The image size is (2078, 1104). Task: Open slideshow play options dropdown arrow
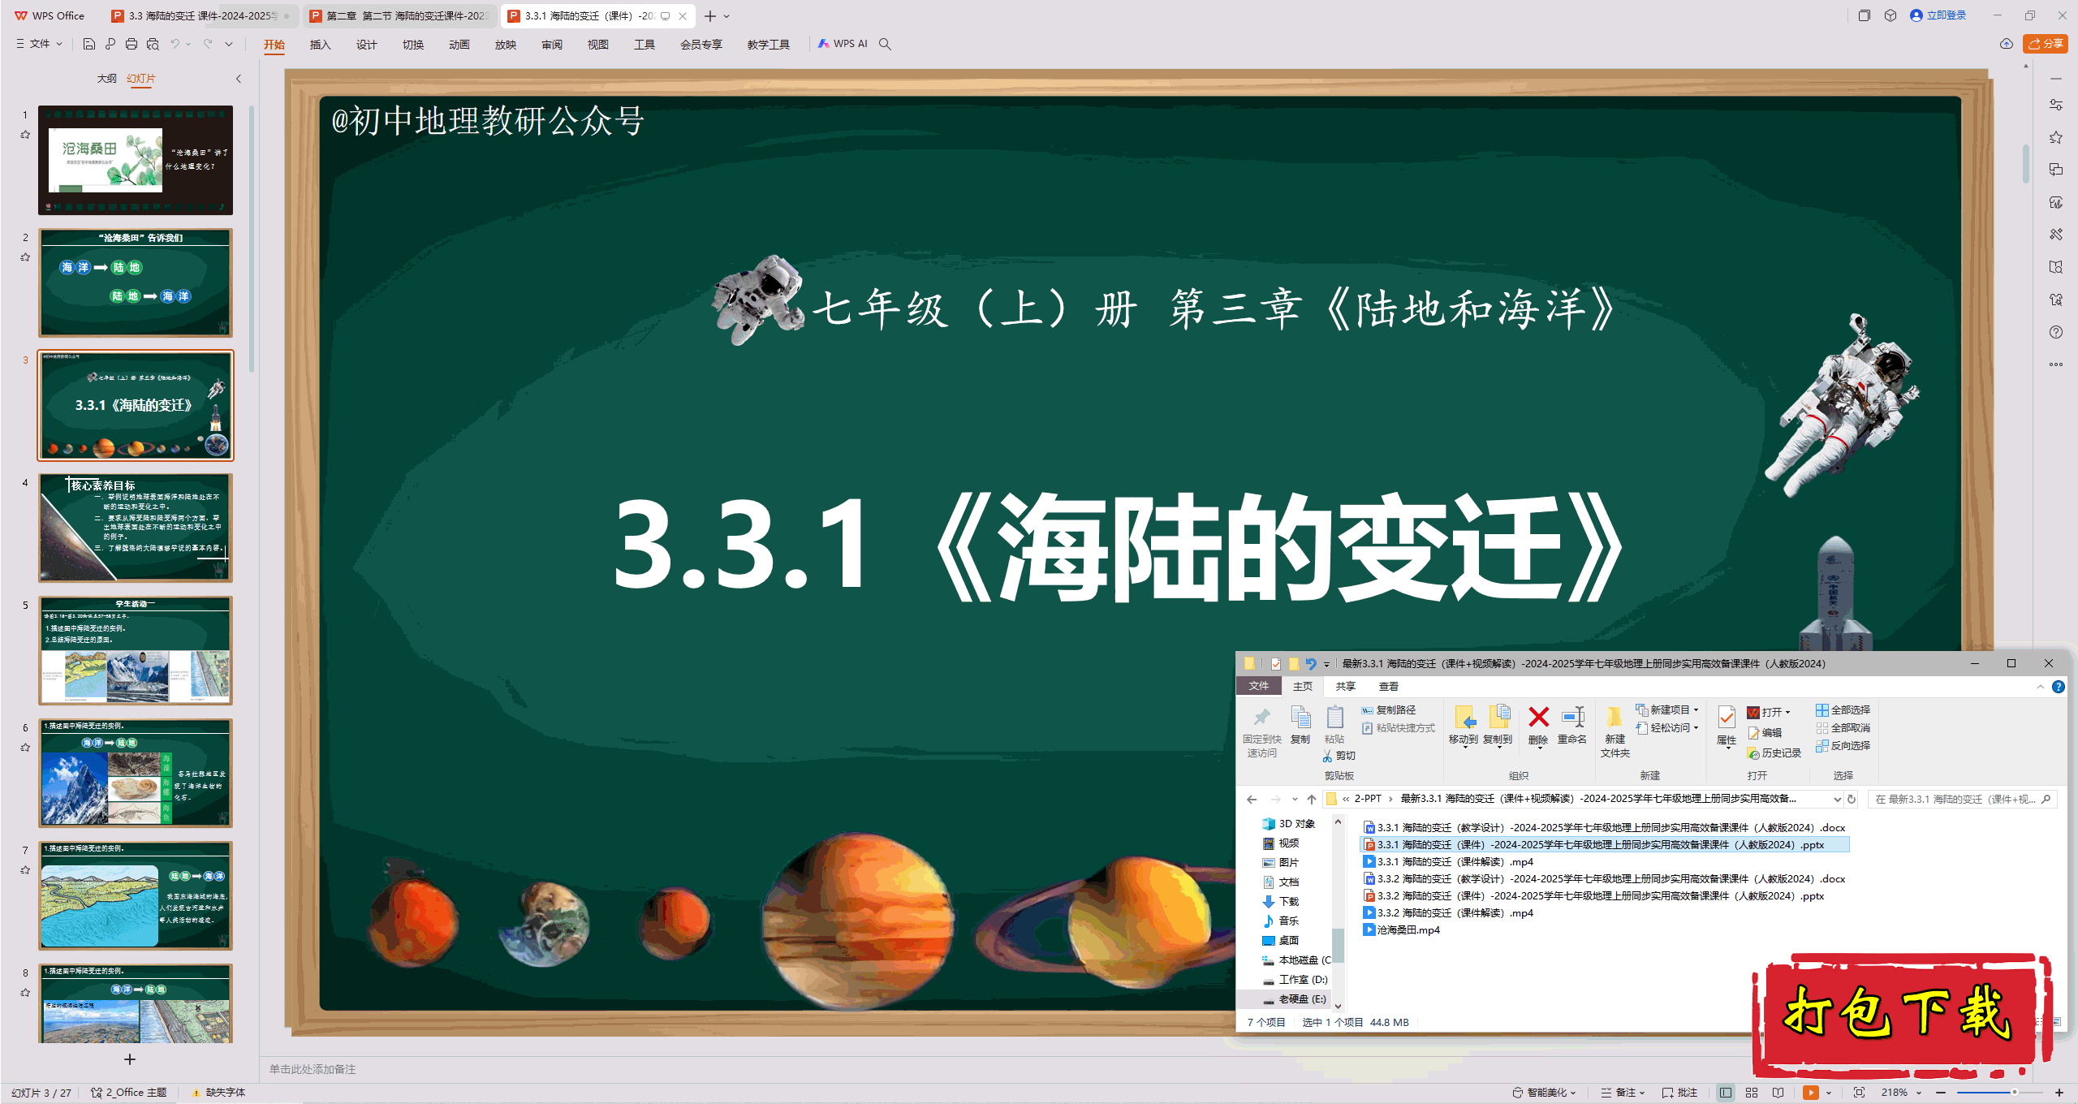(1828, 1093)
